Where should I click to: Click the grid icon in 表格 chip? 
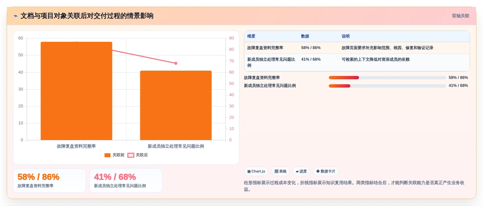tap(276, 172)
